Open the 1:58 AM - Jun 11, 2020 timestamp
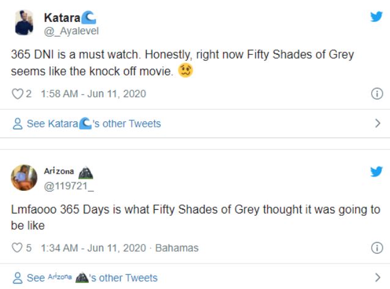This screenshot has height=289, width=390. [x=93, y=94]
